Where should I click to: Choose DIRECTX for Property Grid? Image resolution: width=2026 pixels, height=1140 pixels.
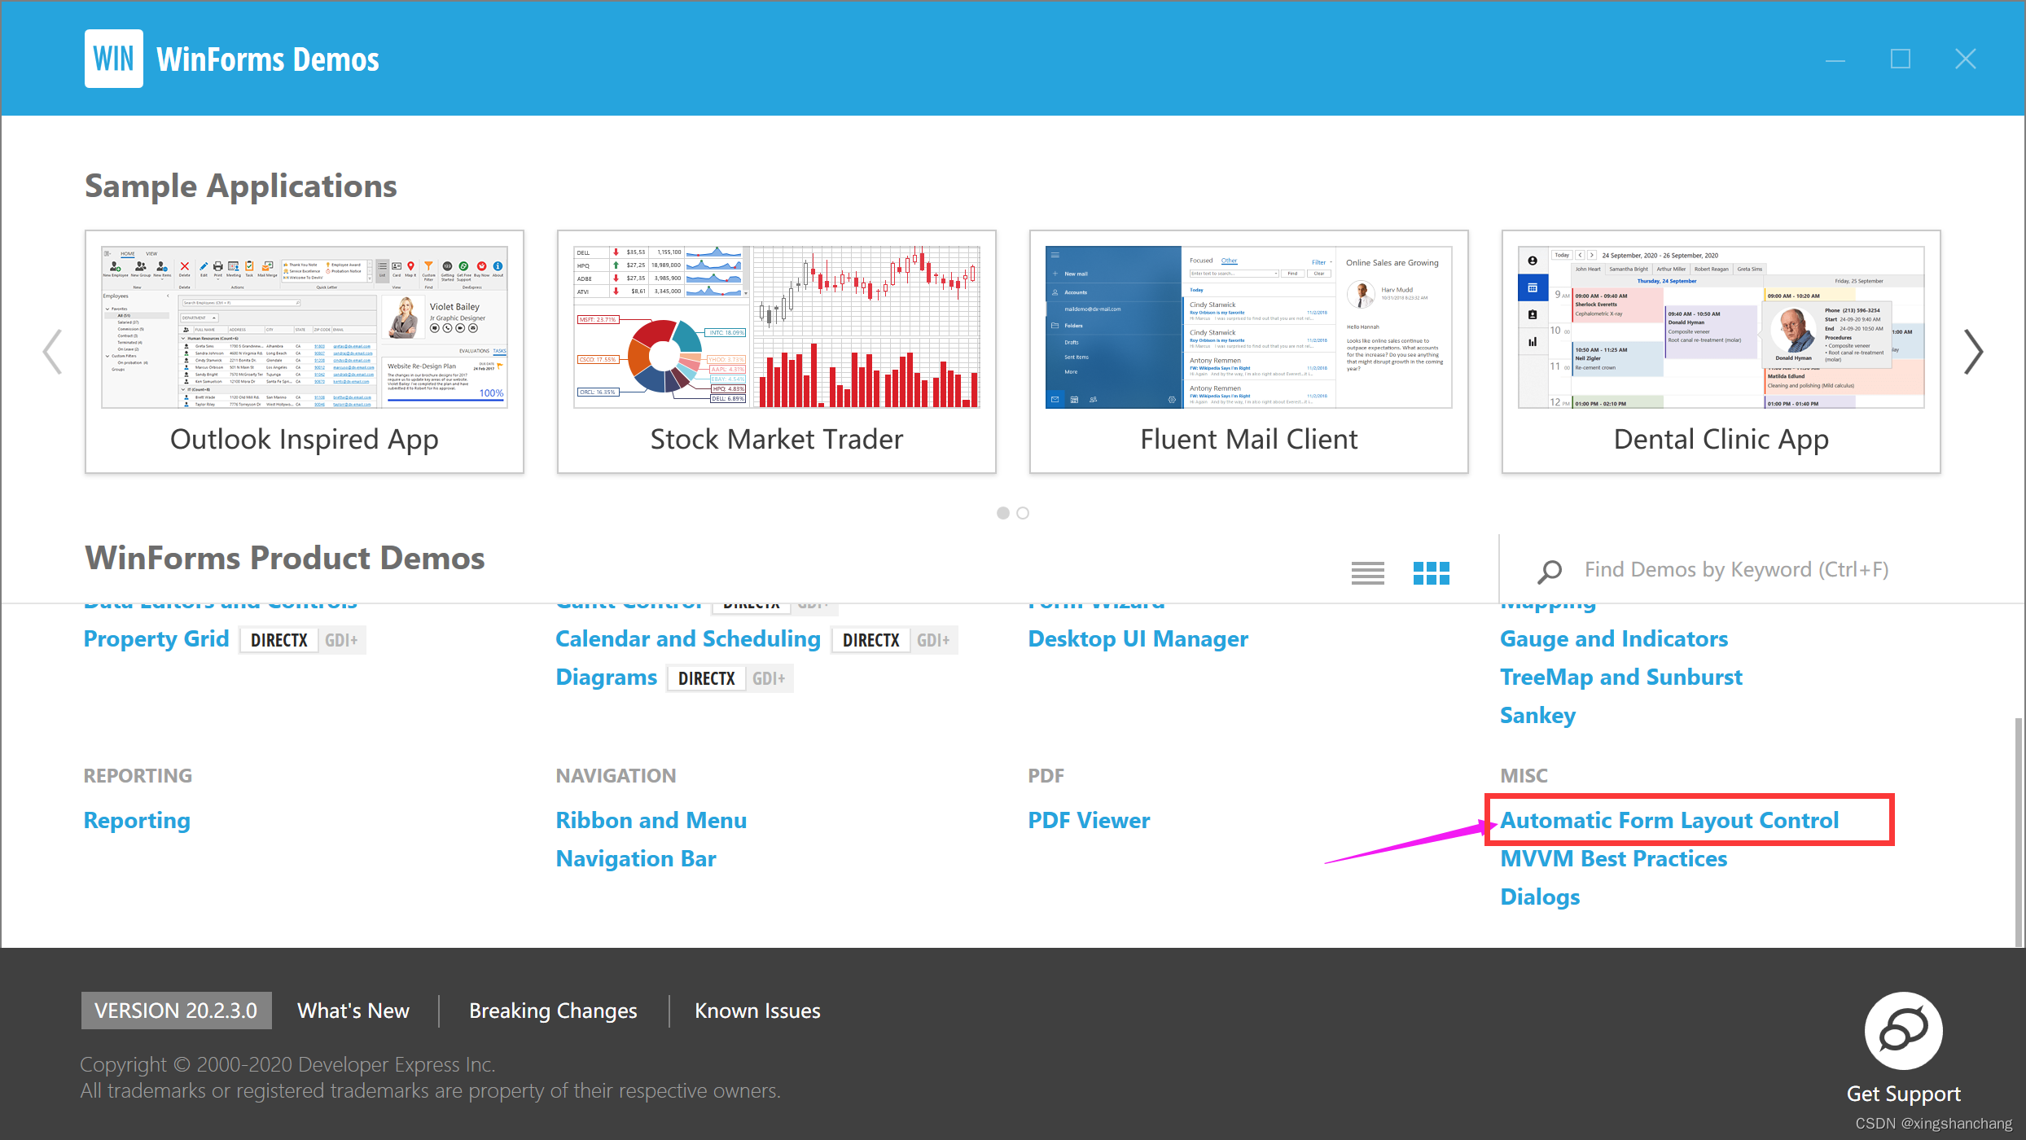point(278,640)
